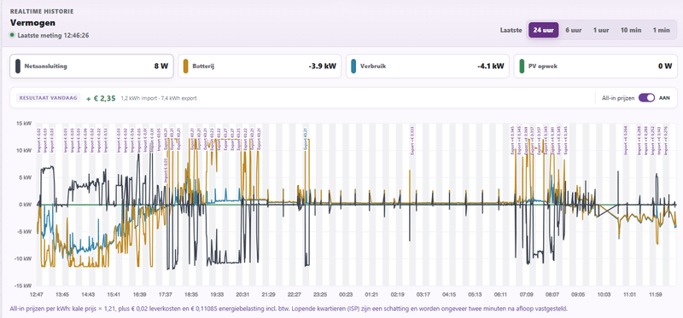
Task: Click the dark Netaansluiting color swatch
Action: tap(18, 66)
